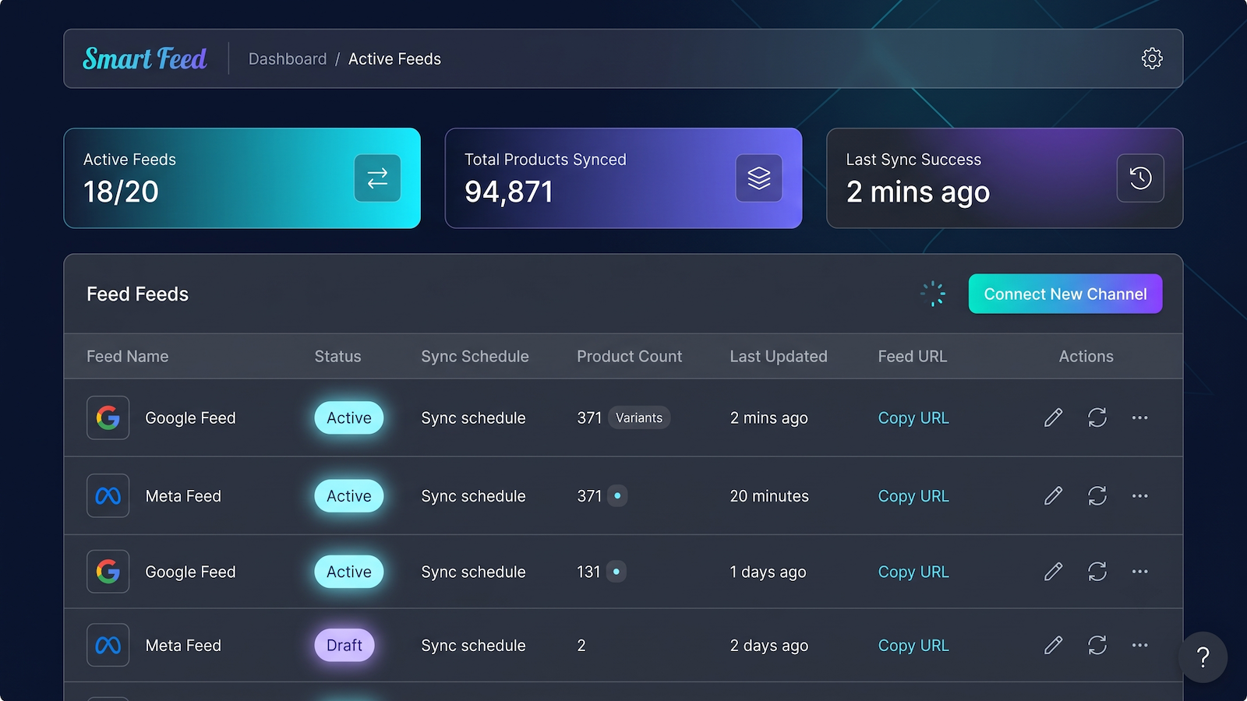The height and width of the screenshot is (701, 1247).
Task: Click the Active Feeds 18/20 card
Action: (242, 178)
